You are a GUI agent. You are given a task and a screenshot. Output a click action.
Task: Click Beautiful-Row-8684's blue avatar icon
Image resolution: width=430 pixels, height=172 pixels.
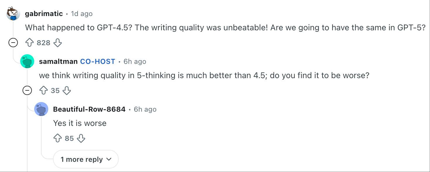tap(41, 109)
